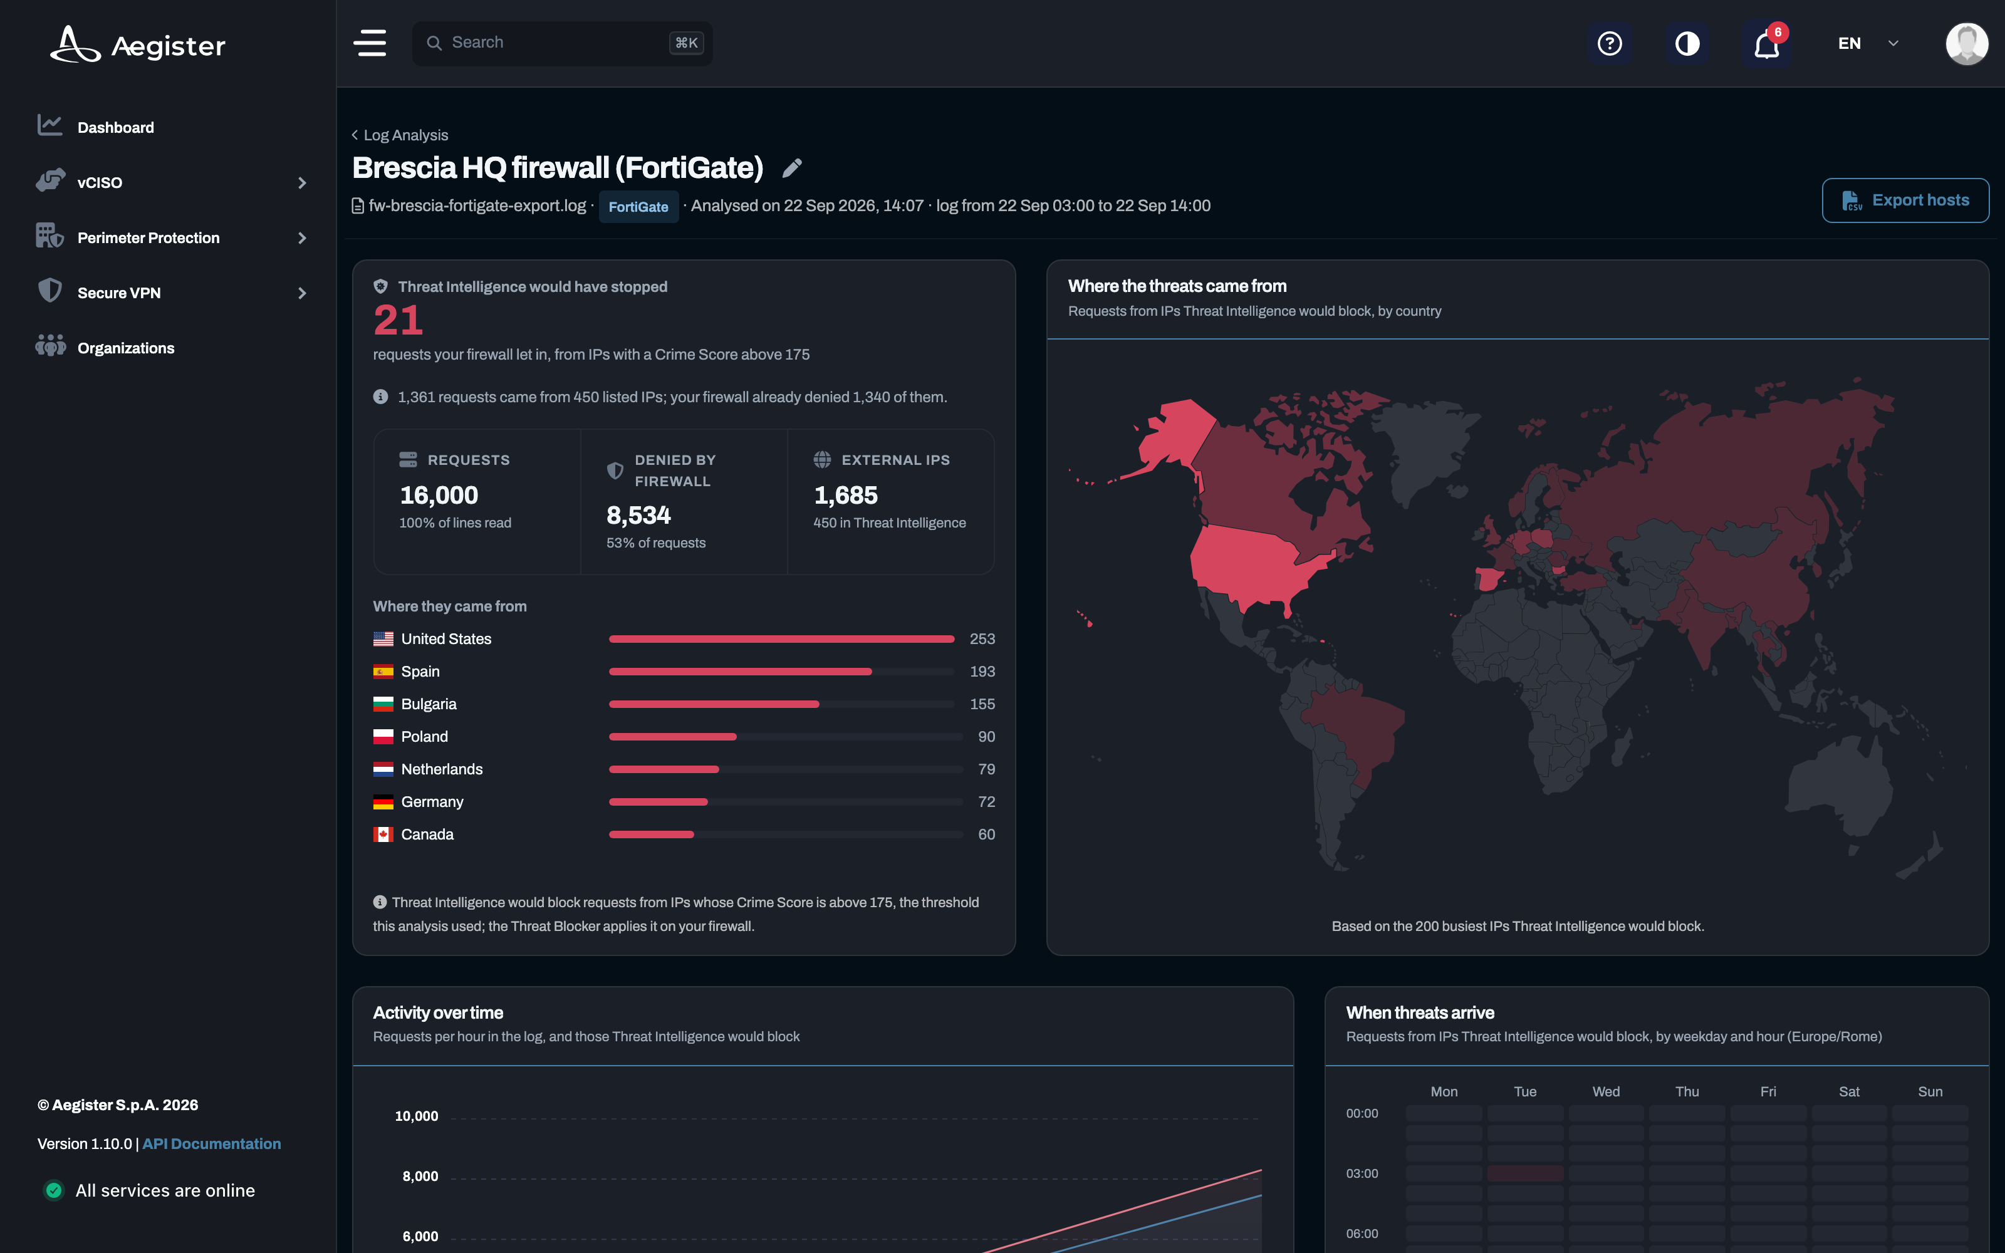Click the FortiGate tag badge
Image resolution: width=2005 pixels, height=1253 pixels.
(638, 206)
